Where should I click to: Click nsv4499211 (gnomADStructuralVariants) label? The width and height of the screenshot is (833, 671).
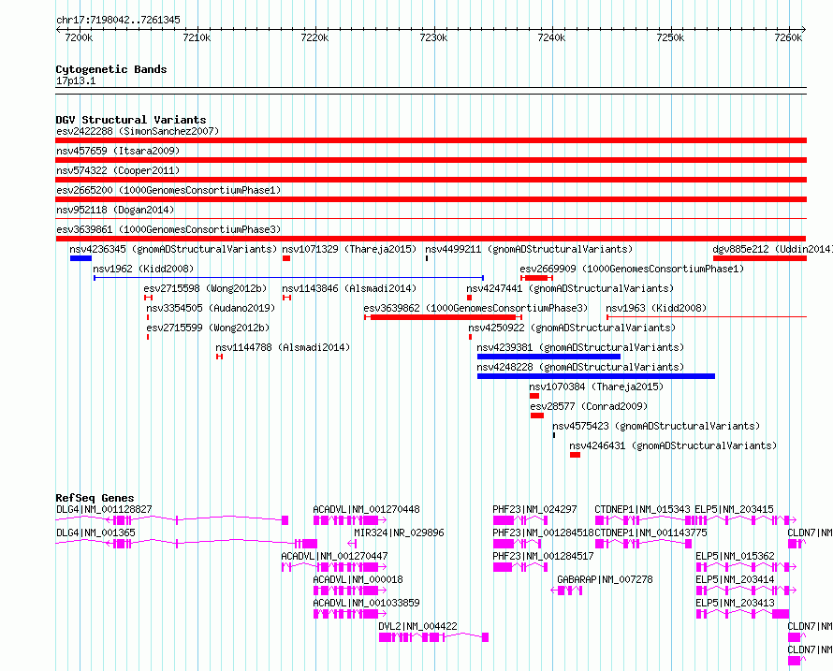tap(529, 249)
